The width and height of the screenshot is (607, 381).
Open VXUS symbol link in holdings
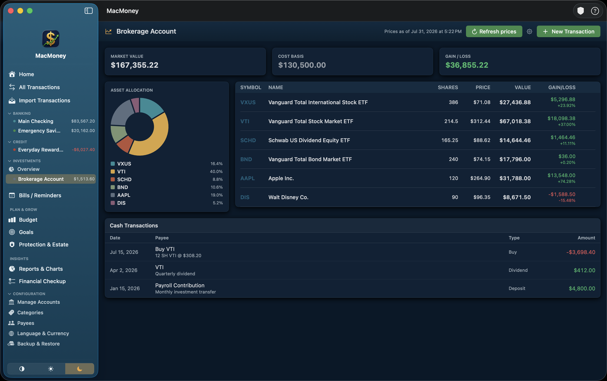coord(248,102)
